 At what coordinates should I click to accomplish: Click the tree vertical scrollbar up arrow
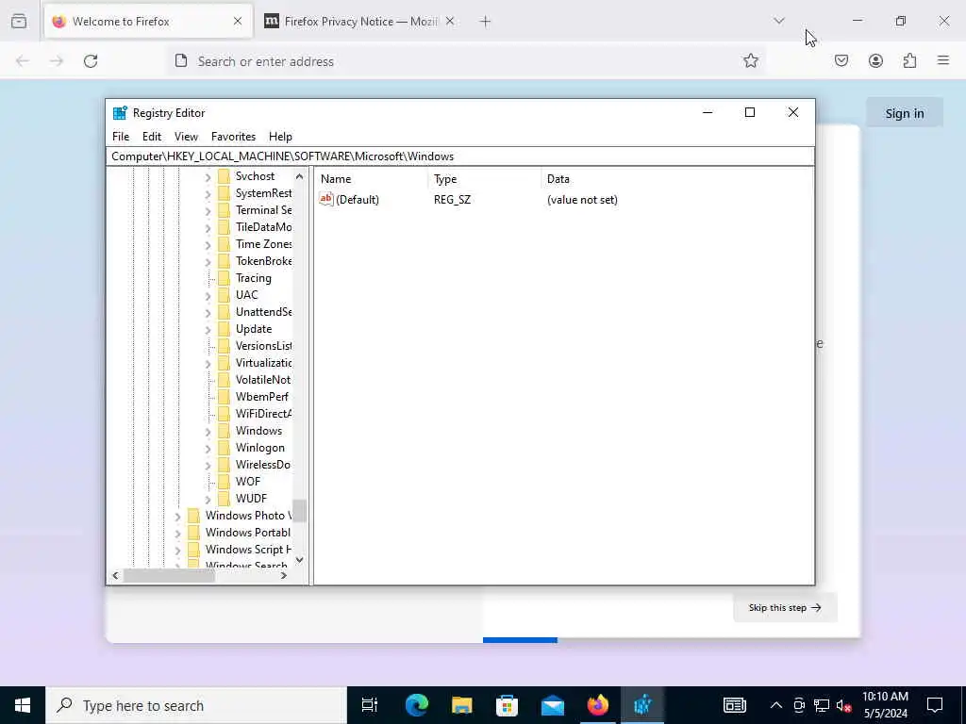299,176
